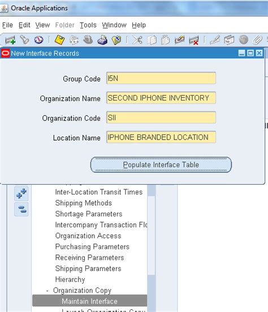Select Inter-Location Transit Times in navigator
Viewport: 268px width, 312px height.
tap(99, 192)
